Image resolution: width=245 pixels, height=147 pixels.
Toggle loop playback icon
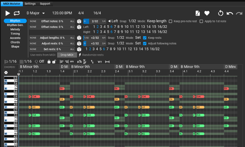(17, 13)
